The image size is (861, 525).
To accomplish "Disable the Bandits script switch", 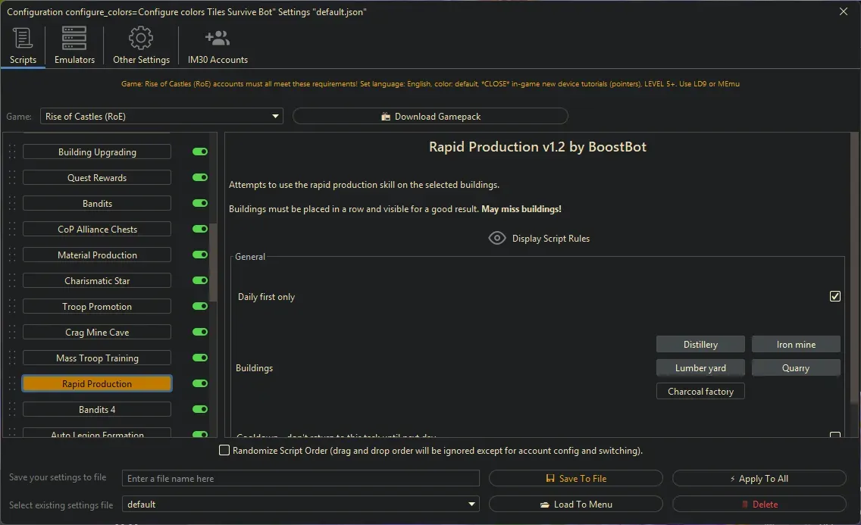I will coord(200,203).
